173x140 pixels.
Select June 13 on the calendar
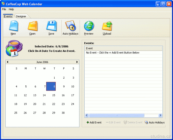[x=35, y=95]
